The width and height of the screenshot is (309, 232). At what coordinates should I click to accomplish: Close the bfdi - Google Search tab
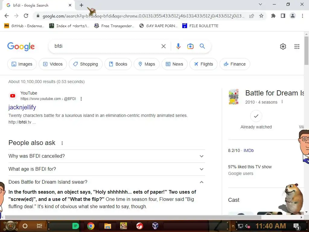click(70, 5)
